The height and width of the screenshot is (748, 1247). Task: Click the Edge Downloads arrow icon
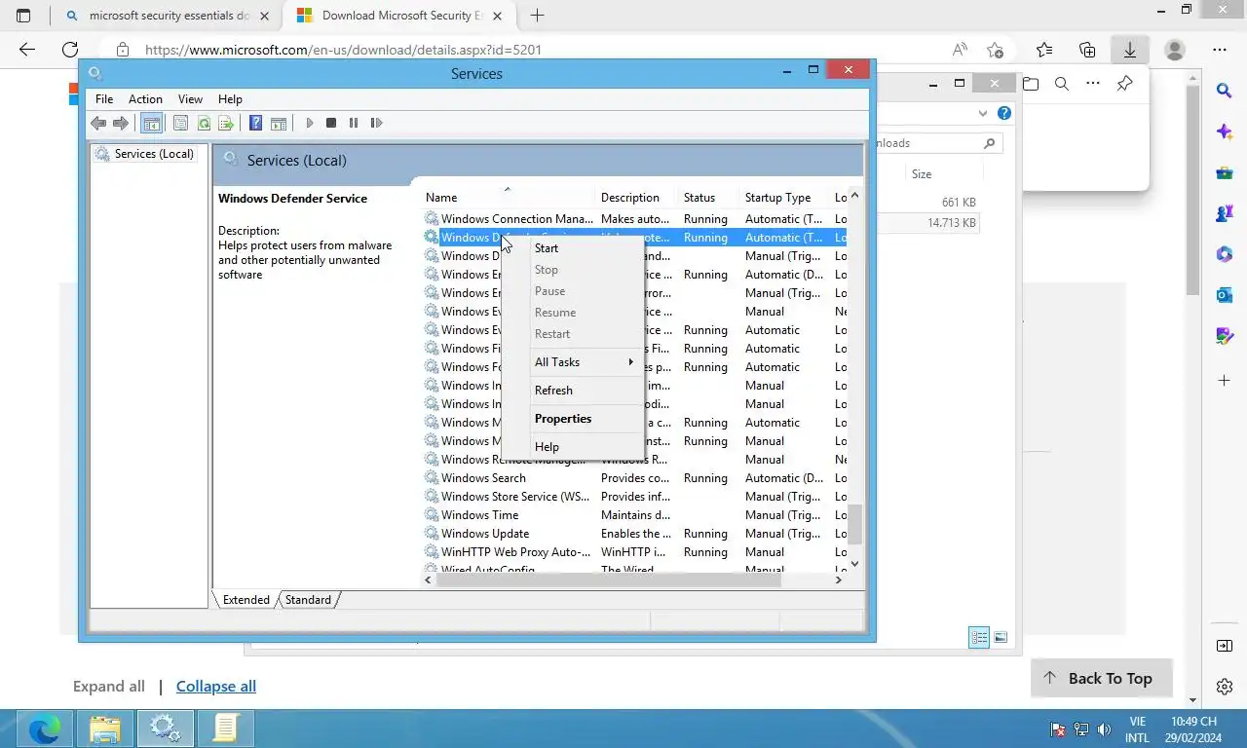click(1130, 50)
